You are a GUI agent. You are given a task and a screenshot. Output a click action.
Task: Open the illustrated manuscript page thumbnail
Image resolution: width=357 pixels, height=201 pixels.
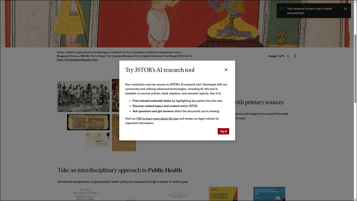pyautogui.click(x=88, y=122)
